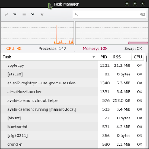This screenshot has width=149, height=149.
Task: Select the applet.py process row
Action: pos(72,65)
